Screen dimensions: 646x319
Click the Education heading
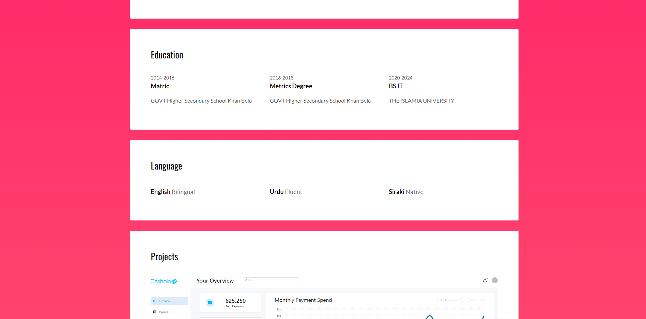pos(167,55)
